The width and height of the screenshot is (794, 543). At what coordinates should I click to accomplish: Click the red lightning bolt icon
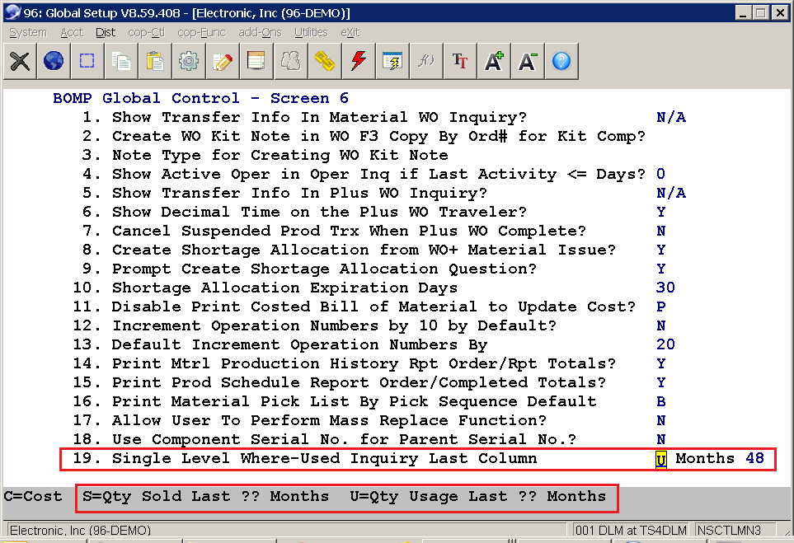[359, 62]
